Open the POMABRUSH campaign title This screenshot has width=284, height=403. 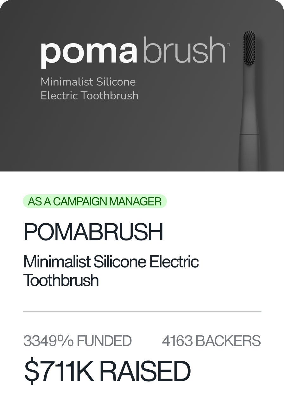[x=93, y=232]
